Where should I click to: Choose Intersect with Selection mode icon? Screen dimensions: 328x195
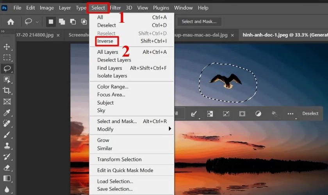(x=84, y=21)
